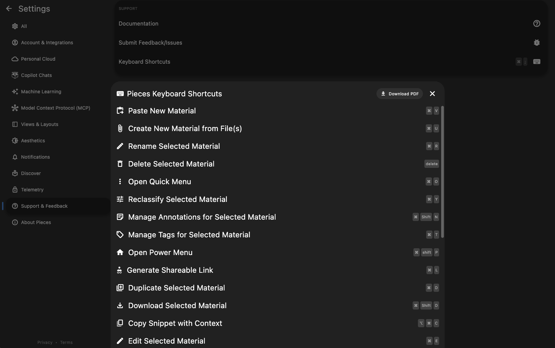
Task: Click the Discover icon in sidebar
Action: click(15, 173)
